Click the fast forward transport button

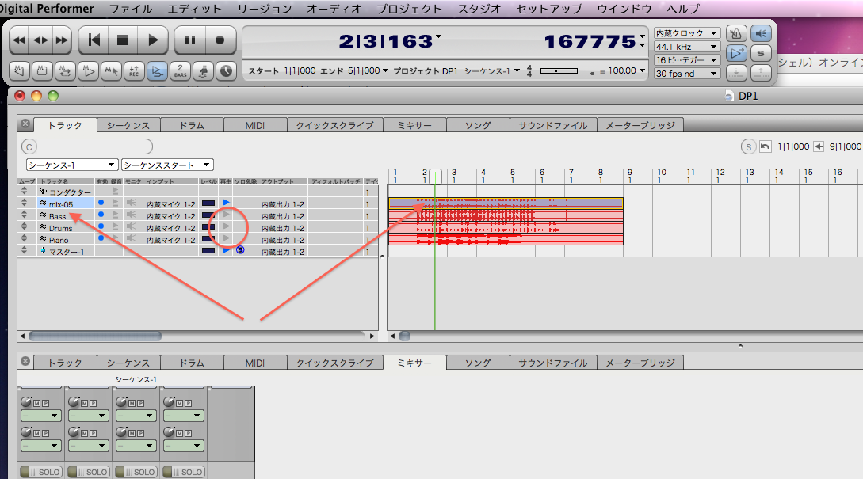[x=62, y=40]
